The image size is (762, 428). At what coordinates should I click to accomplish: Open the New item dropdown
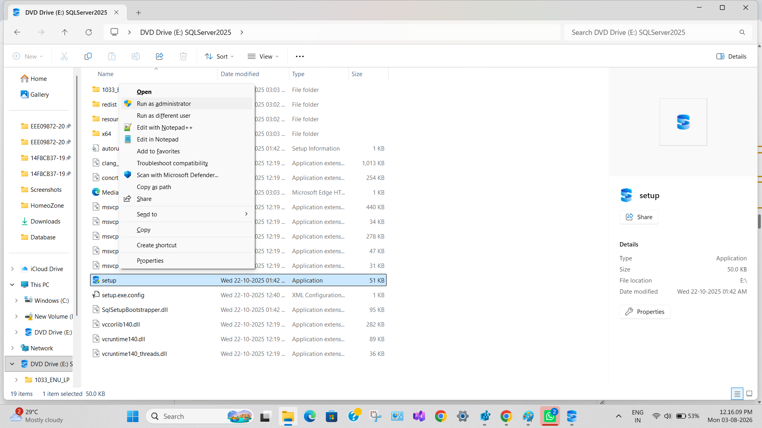pos(28,56)
